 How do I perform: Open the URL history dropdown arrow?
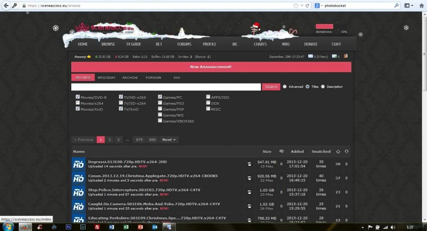tap(302, 6)
